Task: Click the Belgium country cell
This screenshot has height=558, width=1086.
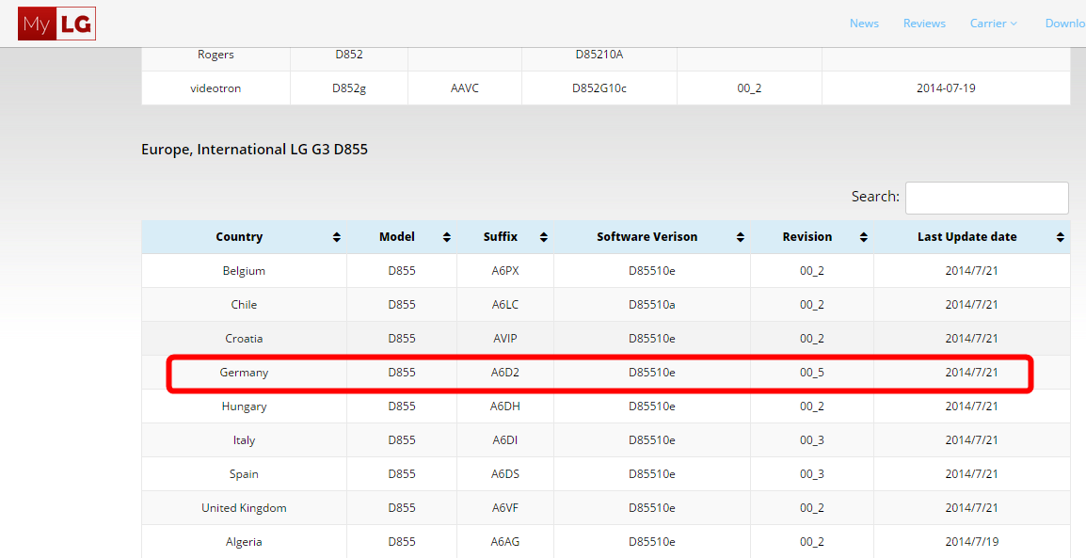Action: pos(244,271)
